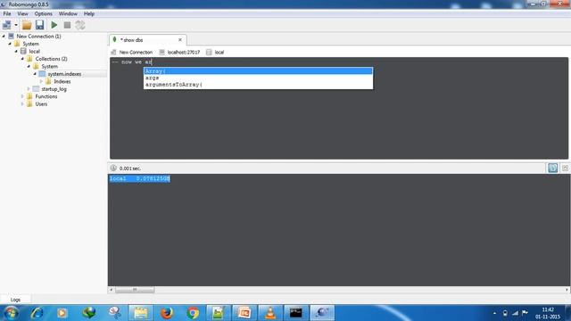Viewport: 571px width, 321px height.
Task: Close the 'show dbs' tab
Action: coord(180,39)
